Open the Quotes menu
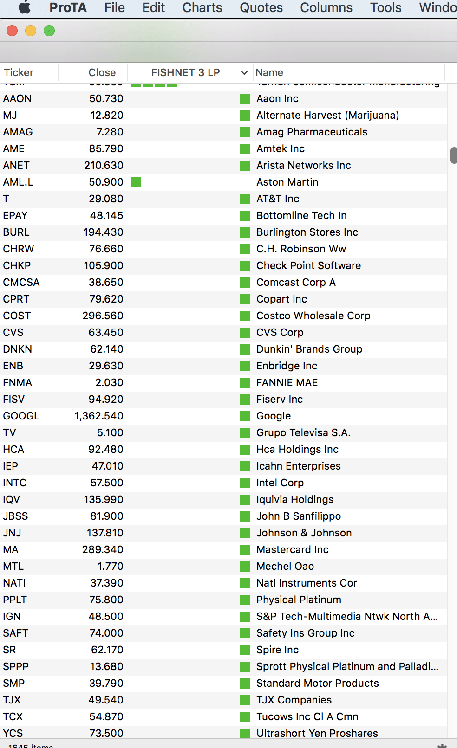The width and height of the screenshot is (457, 748). (x=261, y=7)
